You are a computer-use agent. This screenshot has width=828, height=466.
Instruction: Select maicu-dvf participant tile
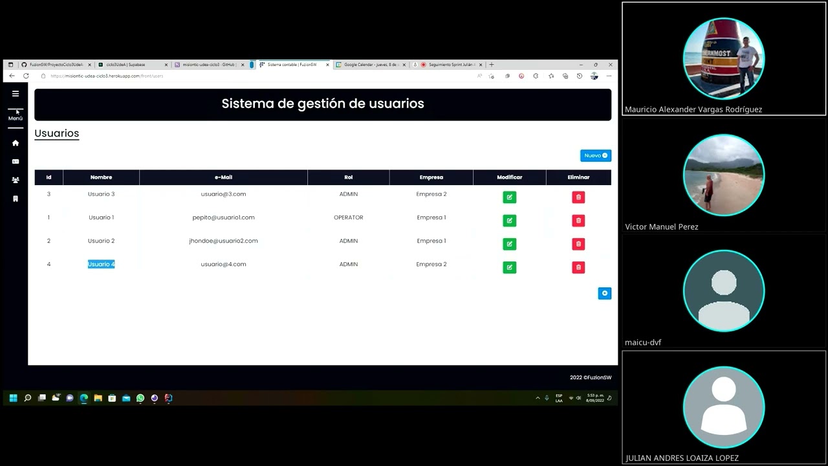click(x=724, y=291)
